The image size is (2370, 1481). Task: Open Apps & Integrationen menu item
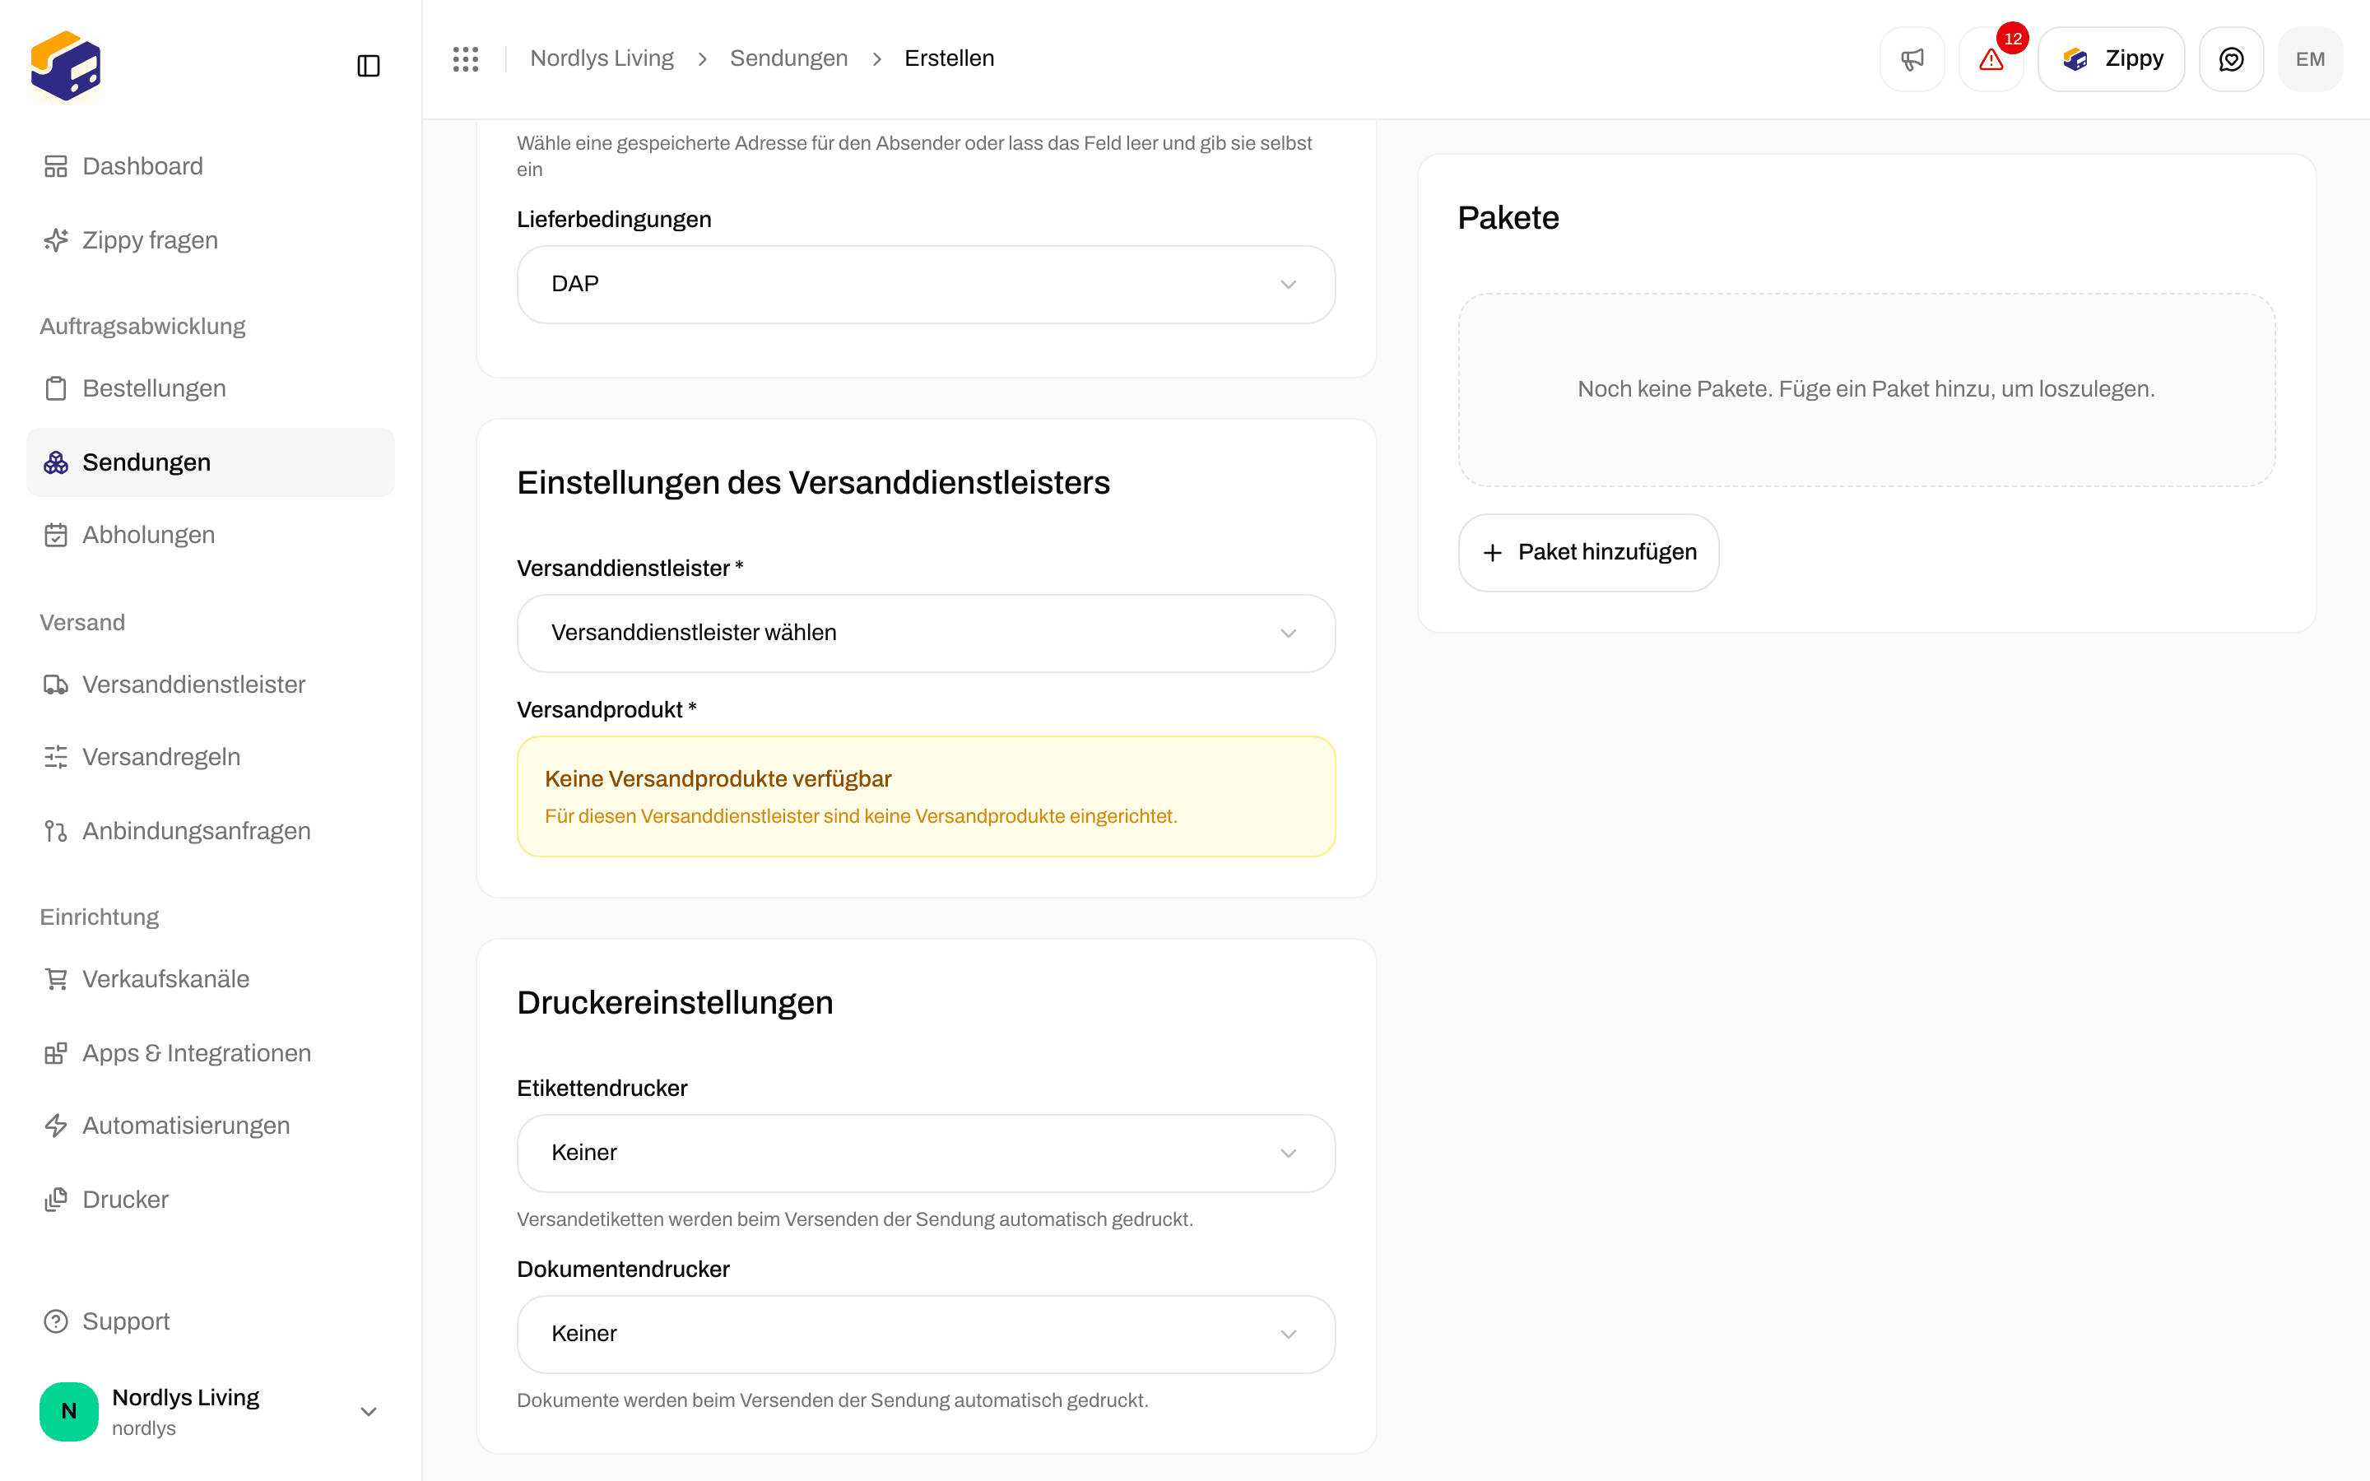click(x=210, y=1053)
